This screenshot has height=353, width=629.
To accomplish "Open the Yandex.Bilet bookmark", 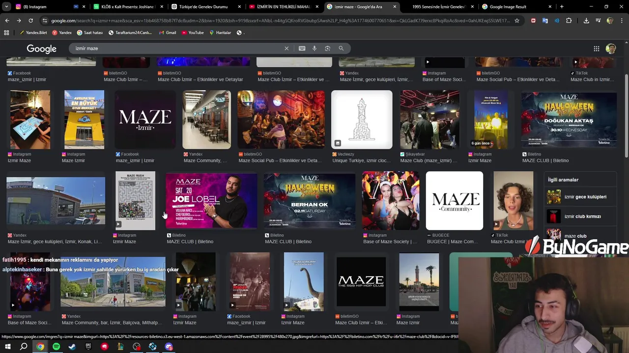I will click(x=33, y=32).
